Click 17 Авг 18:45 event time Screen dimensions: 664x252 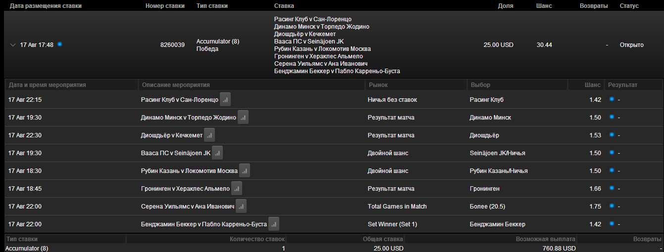point(25,189)
